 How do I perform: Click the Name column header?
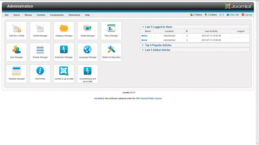click(x=148, y=31)
